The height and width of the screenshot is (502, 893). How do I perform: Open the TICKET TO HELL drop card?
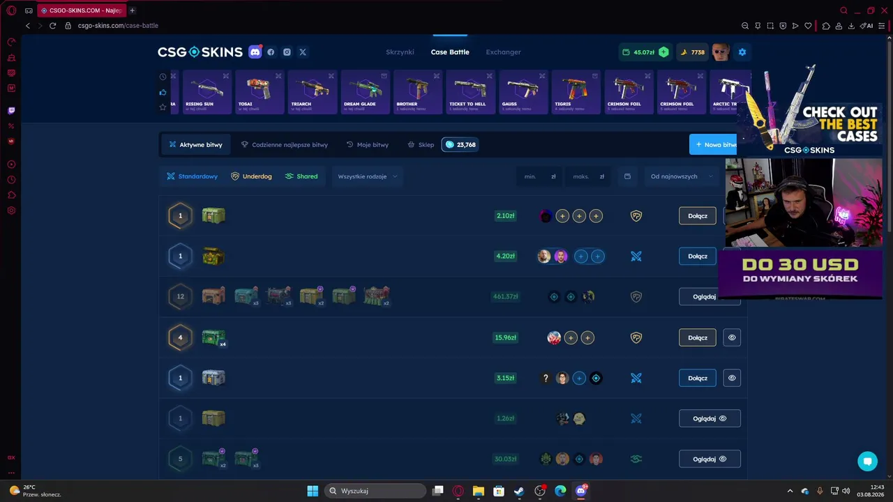tap(470, 92)
